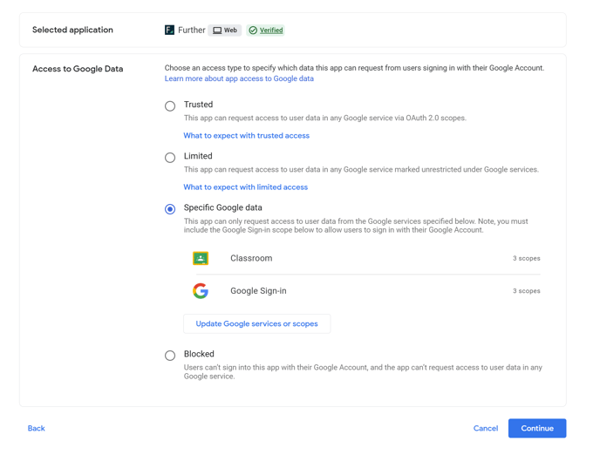Click the Classroom service row label
This screenshot has height=455, width=600.
251,259
